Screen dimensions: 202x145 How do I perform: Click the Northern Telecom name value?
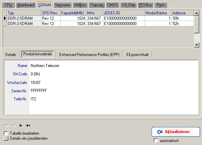45,66
